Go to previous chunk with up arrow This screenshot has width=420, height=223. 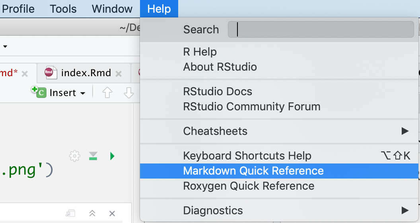pos(107,93)
